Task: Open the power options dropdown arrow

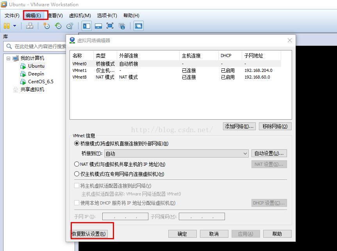Action: pyautogui.click(x=14, y=26)
